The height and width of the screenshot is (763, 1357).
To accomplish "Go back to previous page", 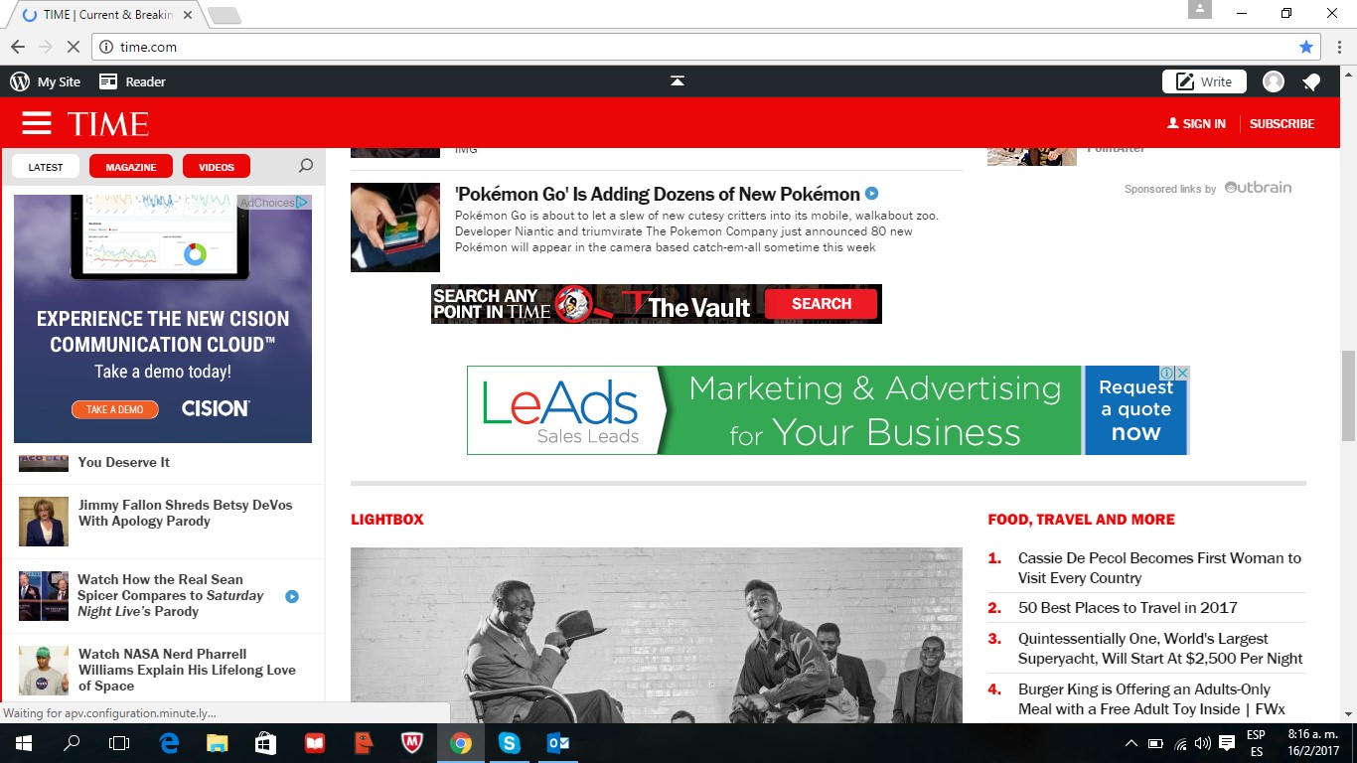I will coord(18,47).
